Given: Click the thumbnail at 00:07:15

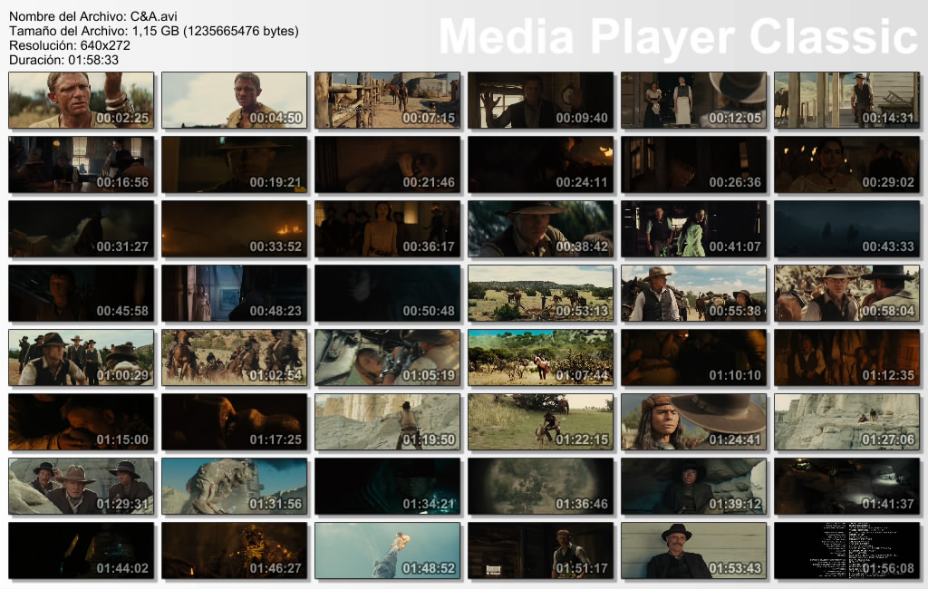Looking at the screenshot, I should 388,100.
